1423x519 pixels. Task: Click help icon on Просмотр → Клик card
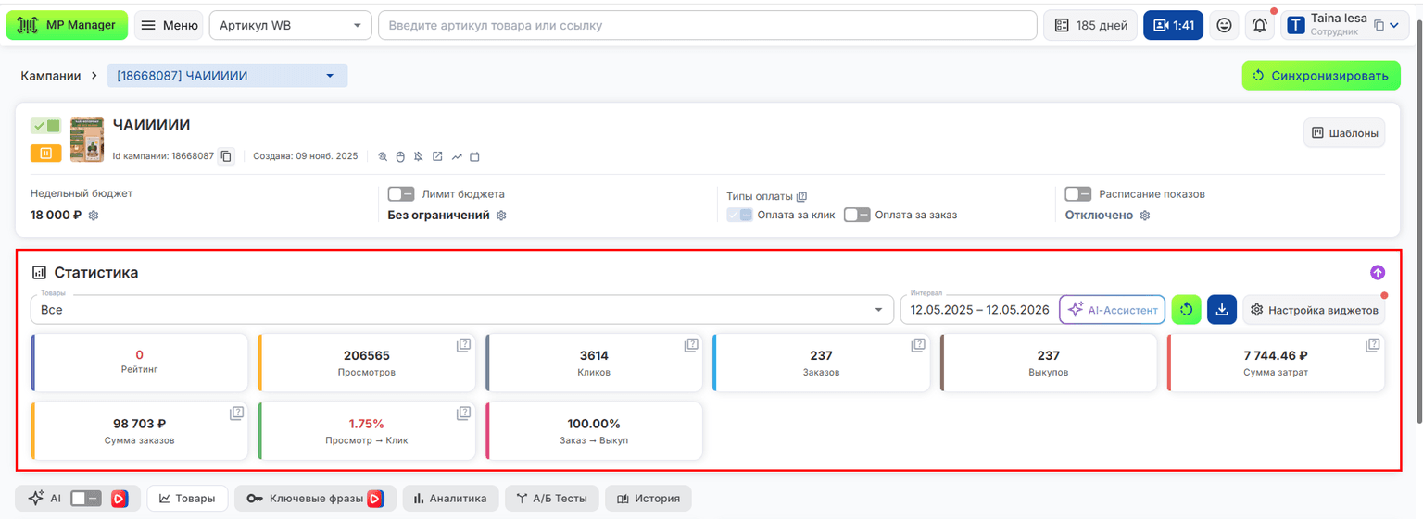[464, 414]
